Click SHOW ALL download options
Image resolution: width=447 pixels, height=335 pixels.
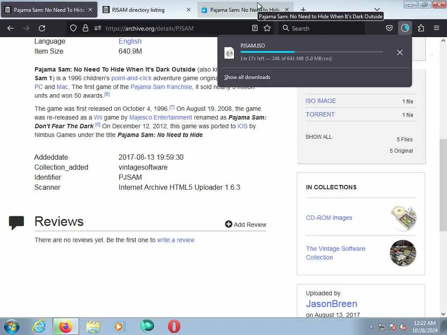(318, 137)
